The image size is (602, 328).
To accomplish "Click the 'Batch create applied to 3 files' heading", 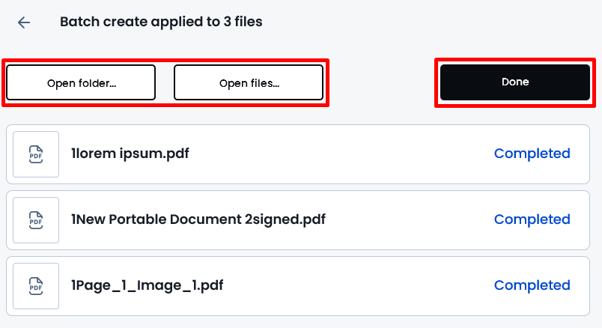I will point(161,22).
